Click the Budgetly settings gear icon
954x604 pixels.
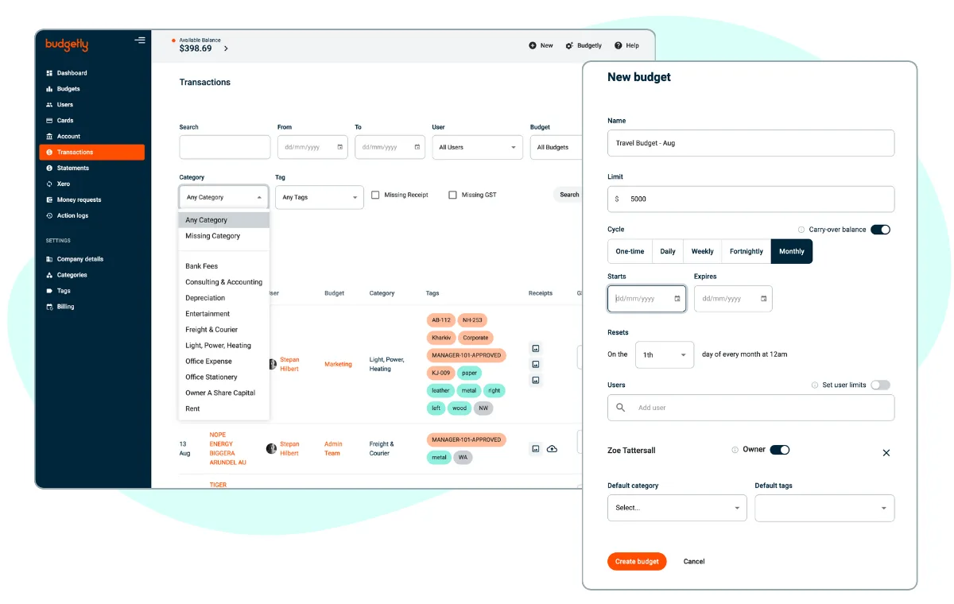[569, 45]
